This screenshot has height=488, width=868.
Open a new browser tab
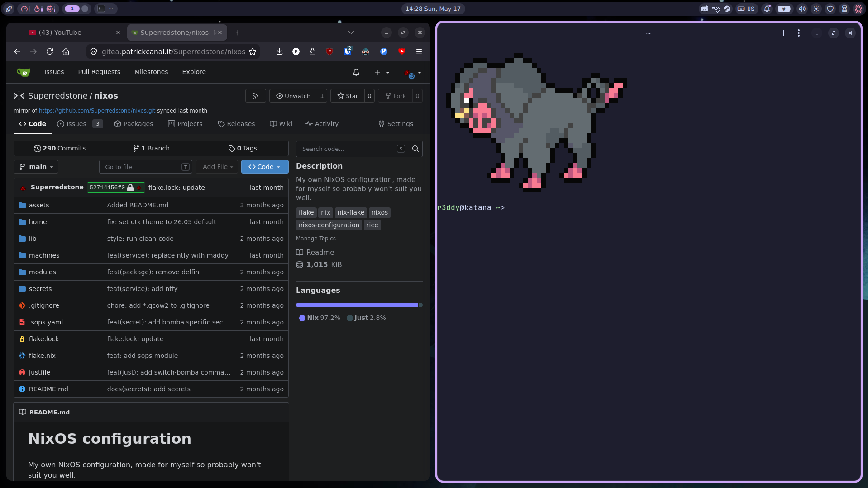237,33
